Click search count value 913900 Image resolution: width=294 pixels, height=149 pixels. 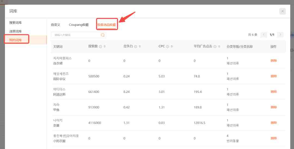tap(94, 107)
